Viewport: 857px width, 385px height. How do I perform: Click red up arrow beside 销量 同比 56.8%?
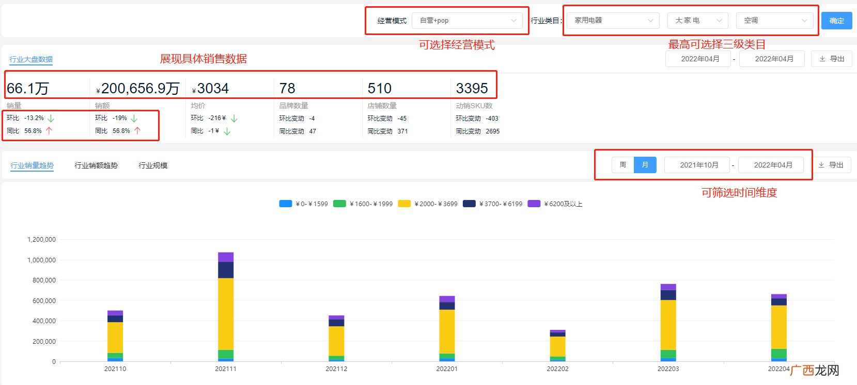click(x=49, y=131)
